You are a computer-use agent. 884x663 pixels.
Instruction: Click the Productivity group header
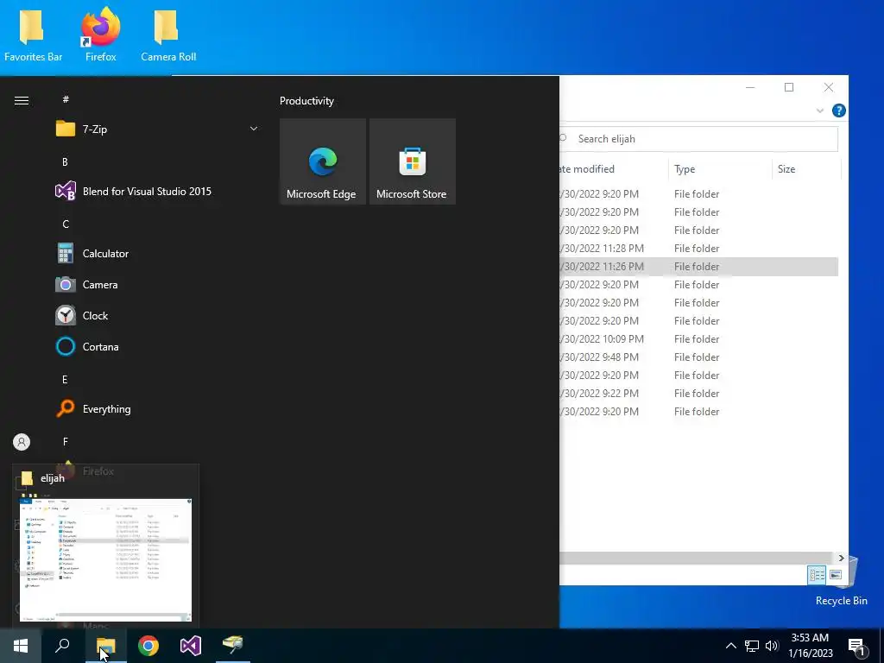coord(306,101)
